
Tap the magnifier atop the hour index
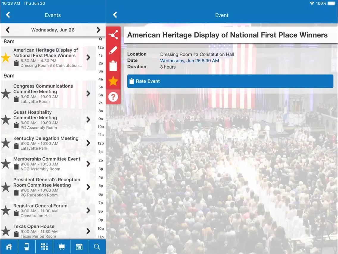tap(101, 39)
